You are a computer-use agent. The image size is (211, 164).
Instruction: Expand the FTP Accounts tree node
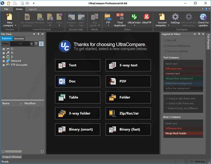4,65
